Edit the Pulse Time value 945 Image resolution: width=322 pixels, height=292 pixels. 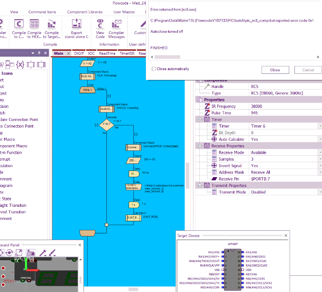(286, 113)
